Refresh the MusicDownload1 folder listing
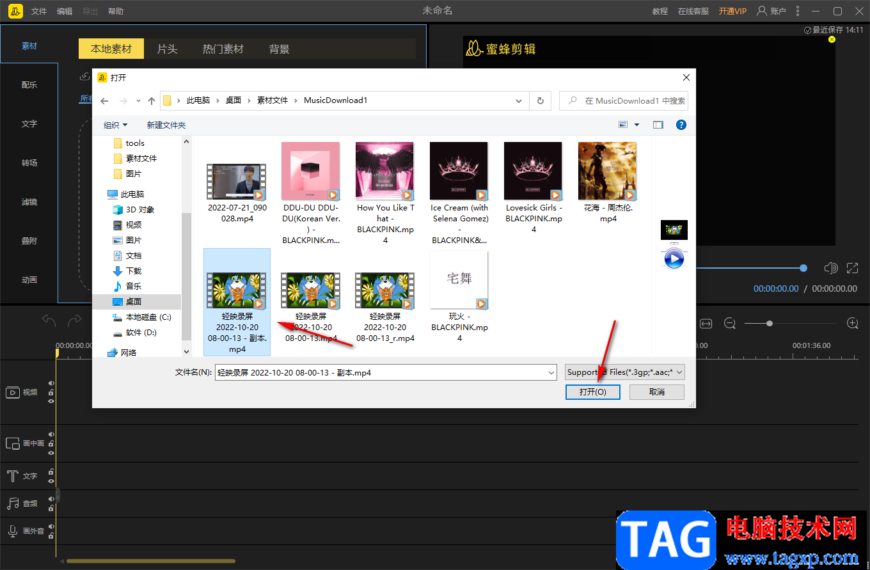 click(x=541, y=100)
